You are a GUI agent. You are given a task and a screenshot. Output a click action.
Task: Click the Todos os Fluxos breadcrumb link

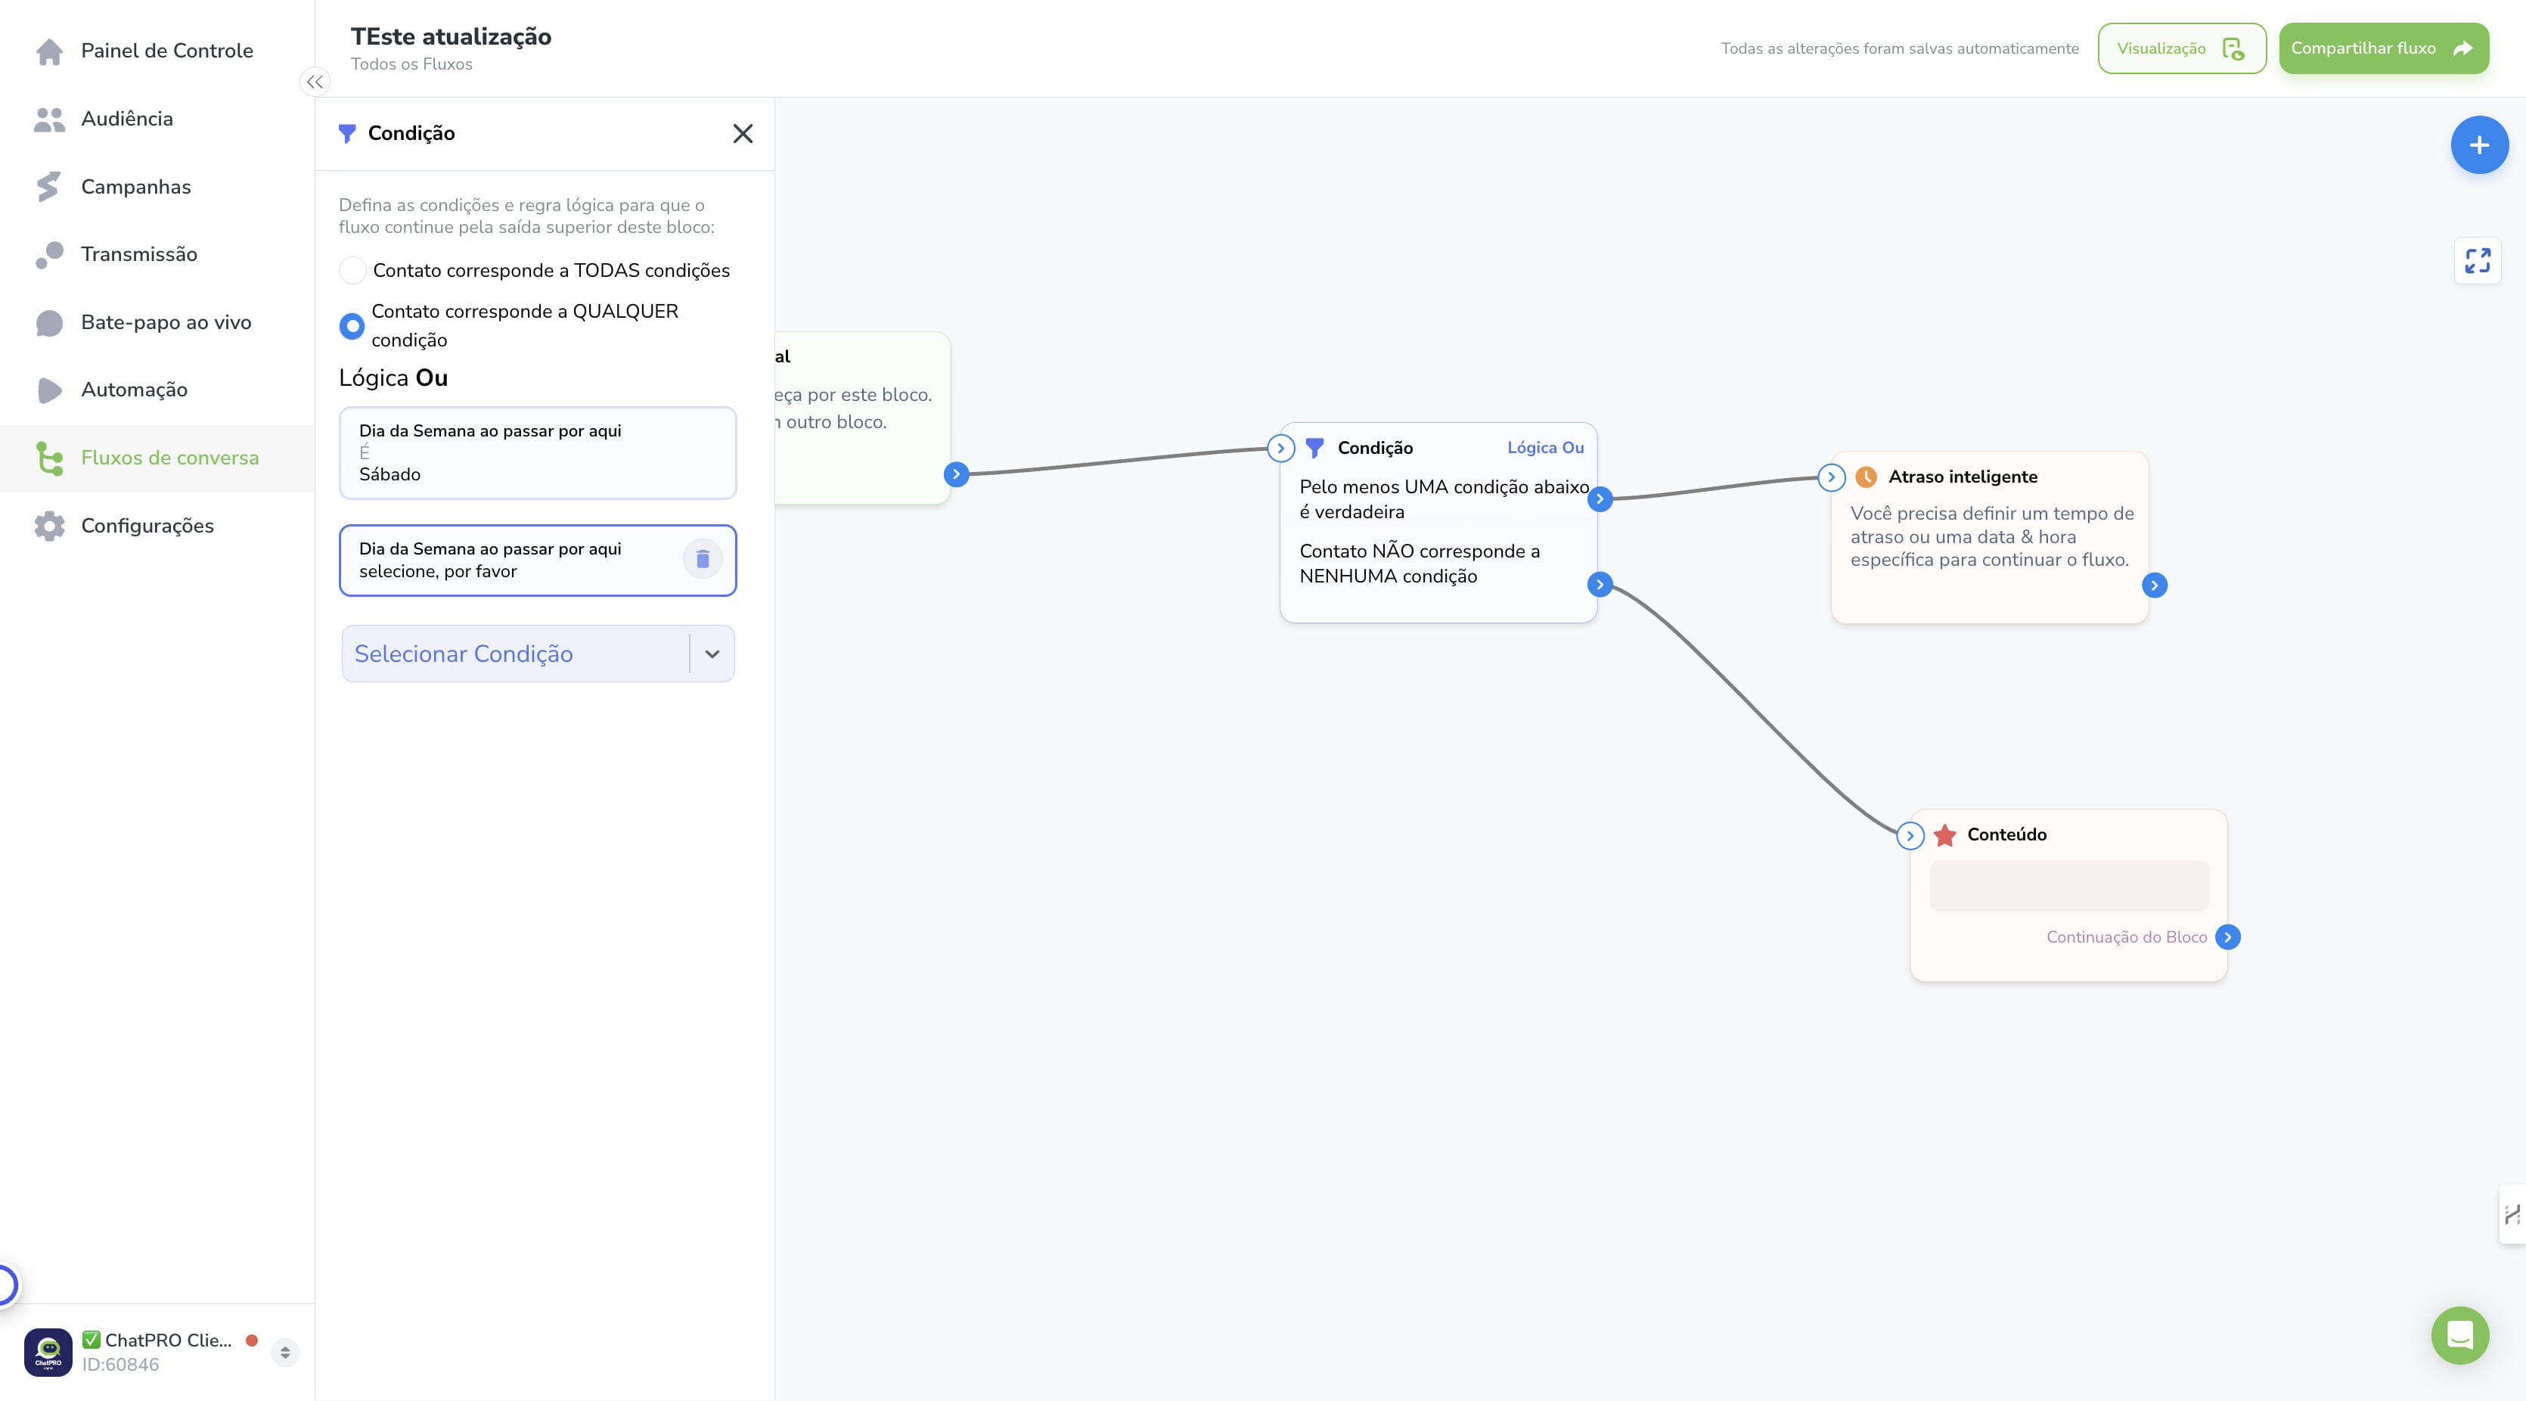tap(412, 64)
